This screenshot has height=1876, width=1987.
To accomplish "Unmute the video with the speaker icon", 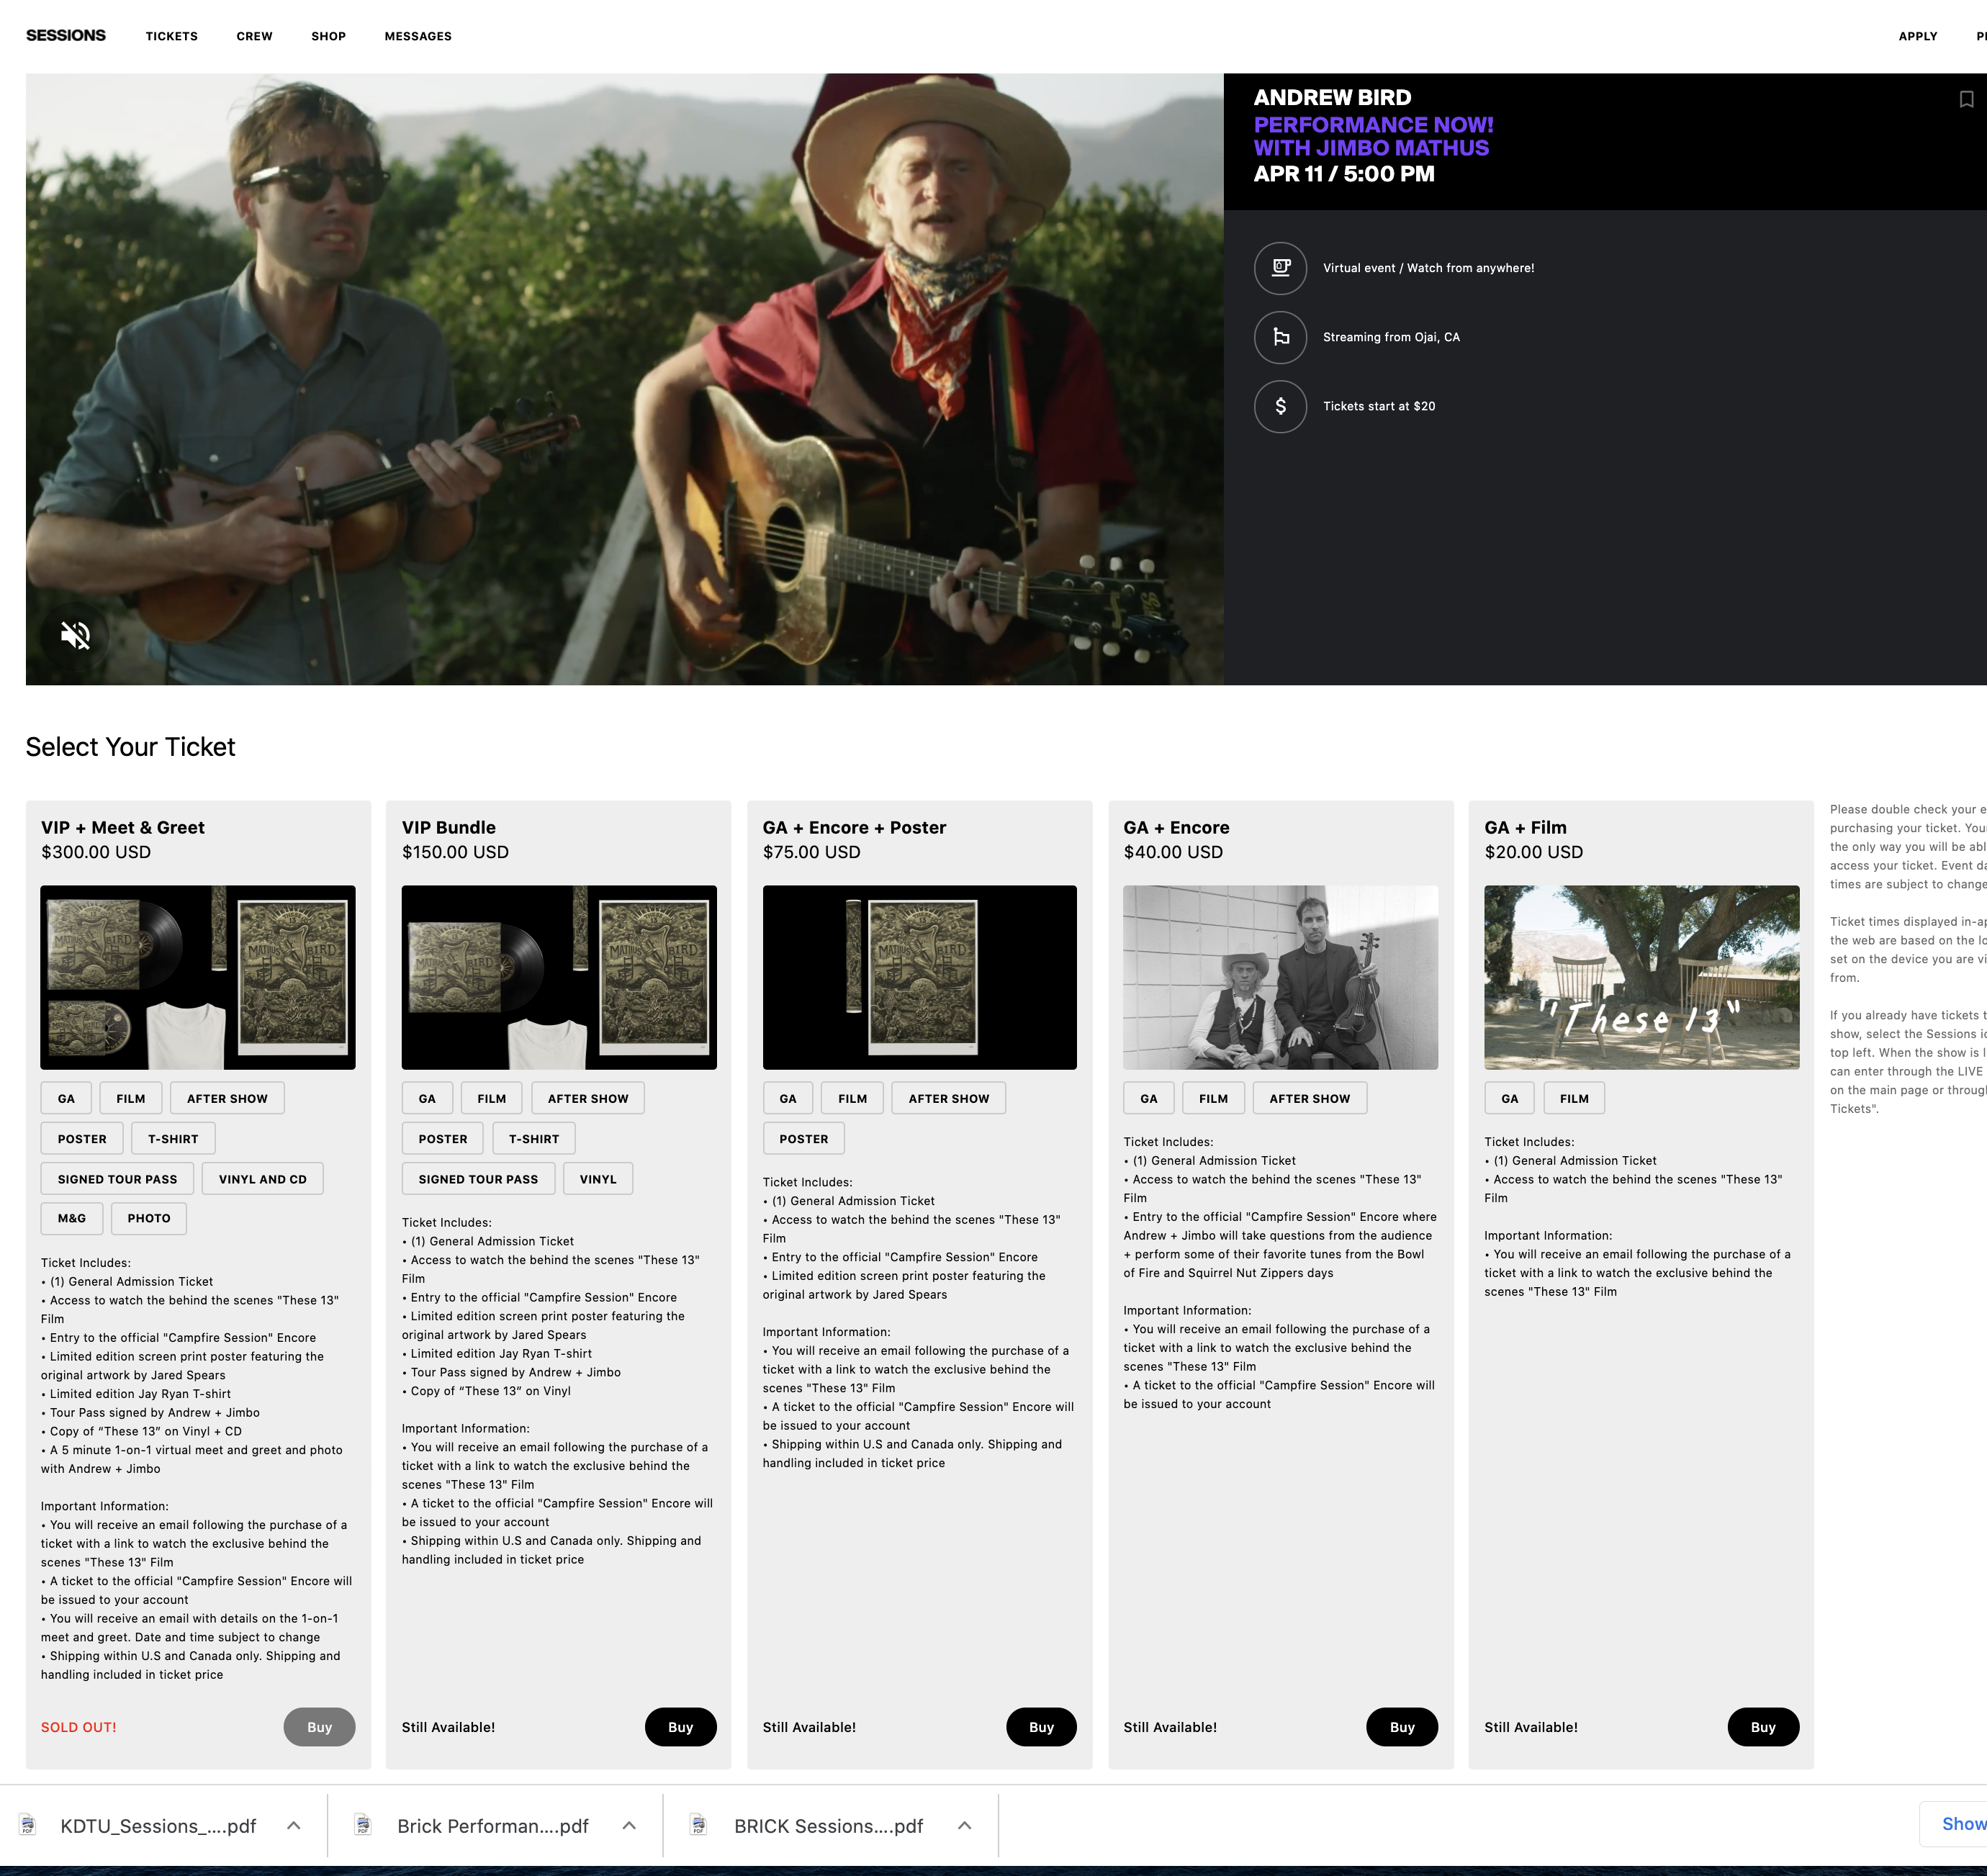I will (x=75, y=635).
